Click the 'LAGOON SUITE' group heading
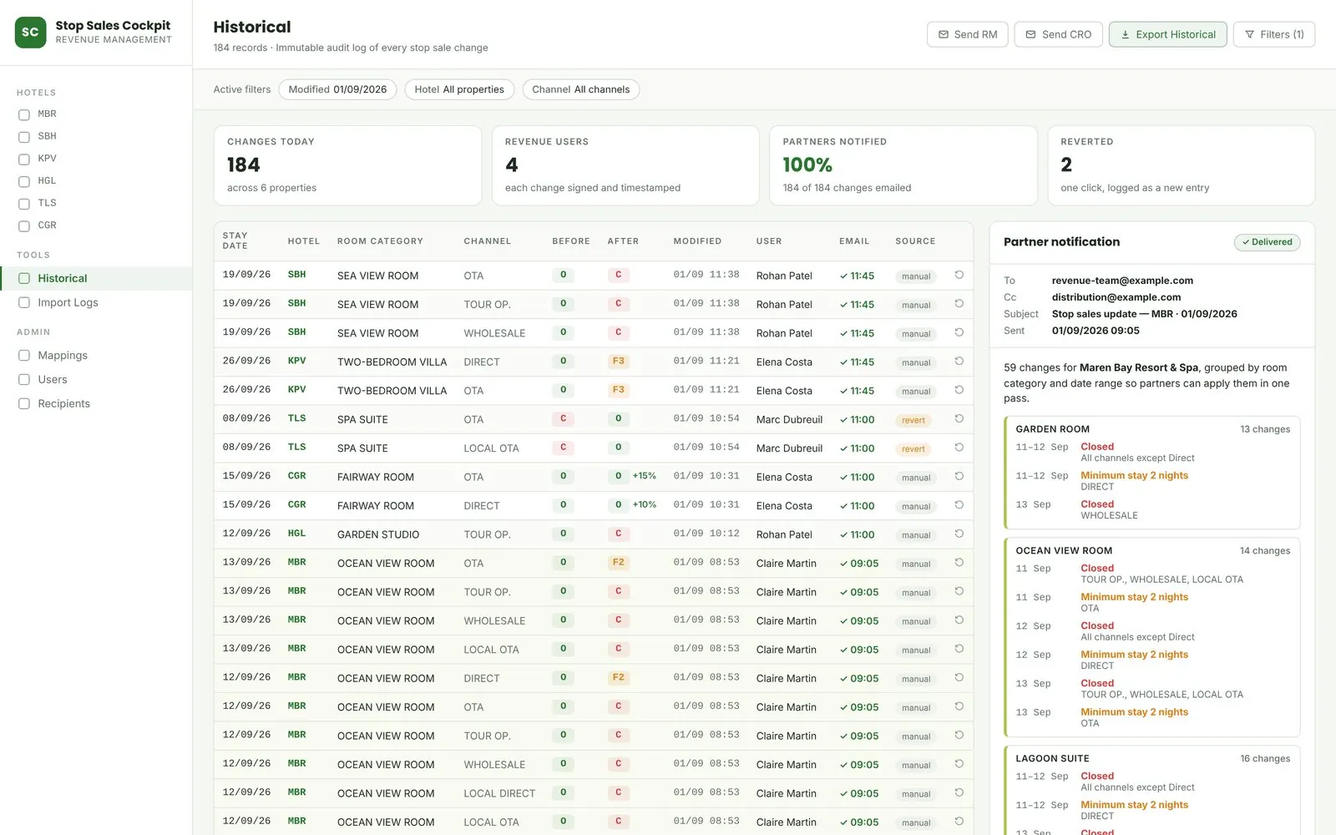This screenshot has height=835, width=1336. point(1052,759)
